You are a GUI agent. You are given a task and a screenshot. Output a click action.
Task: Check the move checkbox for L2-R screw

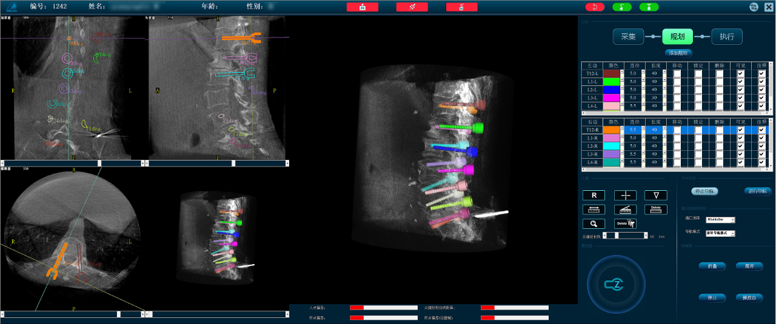tap(677, 146)
